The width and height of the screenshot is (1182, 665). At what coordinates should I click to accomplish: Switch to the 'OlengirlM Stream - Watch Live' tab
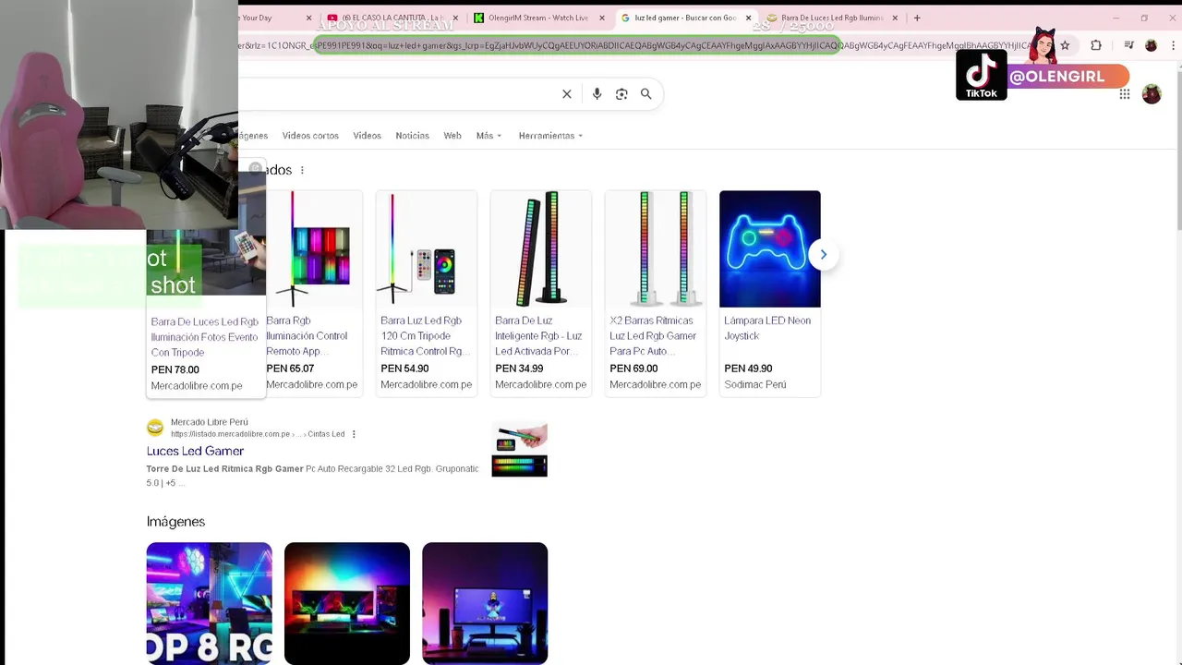pyautogui.click(x=537, y=18)
